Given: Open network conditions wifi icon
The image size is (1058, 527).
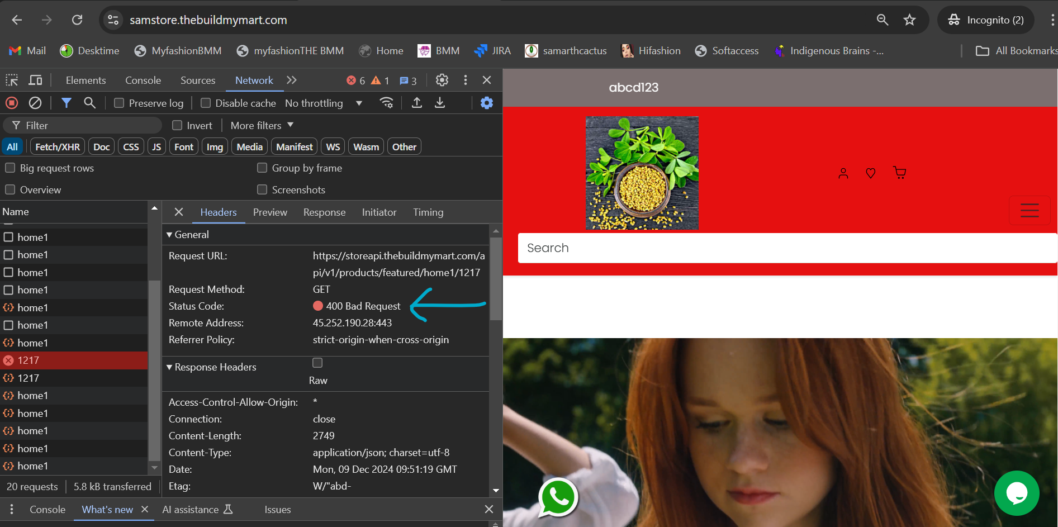Looking at the screenshot, I should [386, 103].
